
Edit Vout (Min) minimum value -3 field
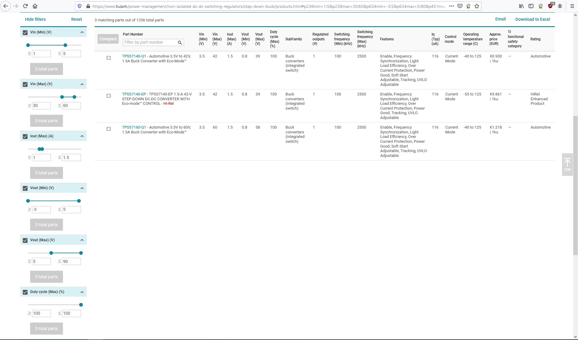pos(41,210)
